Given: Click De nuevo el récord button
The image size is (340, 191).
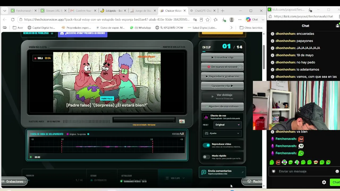Looking at the screenshot, I should 222,67.
